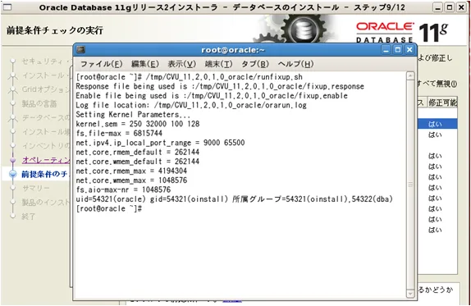Image resolution: width=471 pixels, height=306 pixels.
Task: Select the データベース step in installer sidebar
Action: [46, 117]
